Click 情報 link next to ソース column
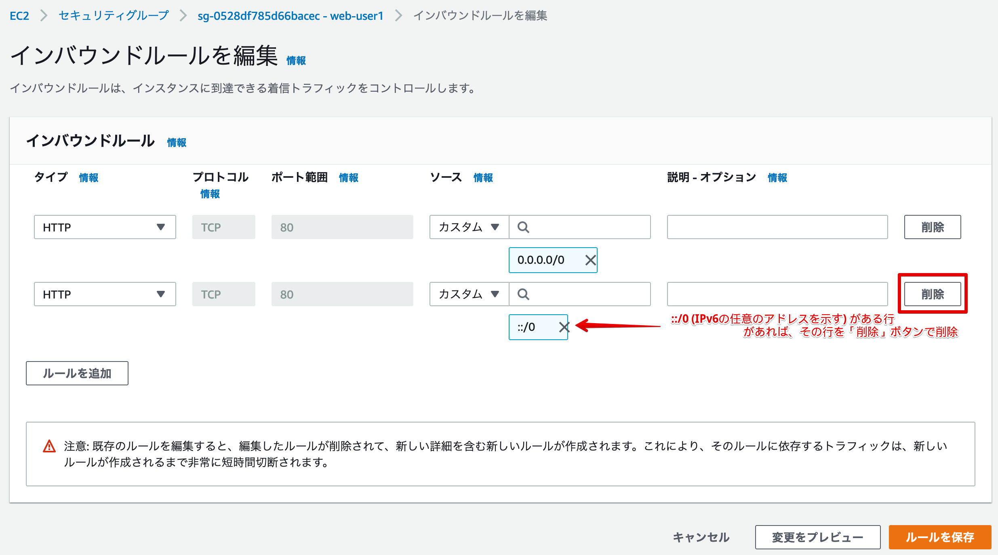This screenshot has height=555, width=998. click(483, 178)
